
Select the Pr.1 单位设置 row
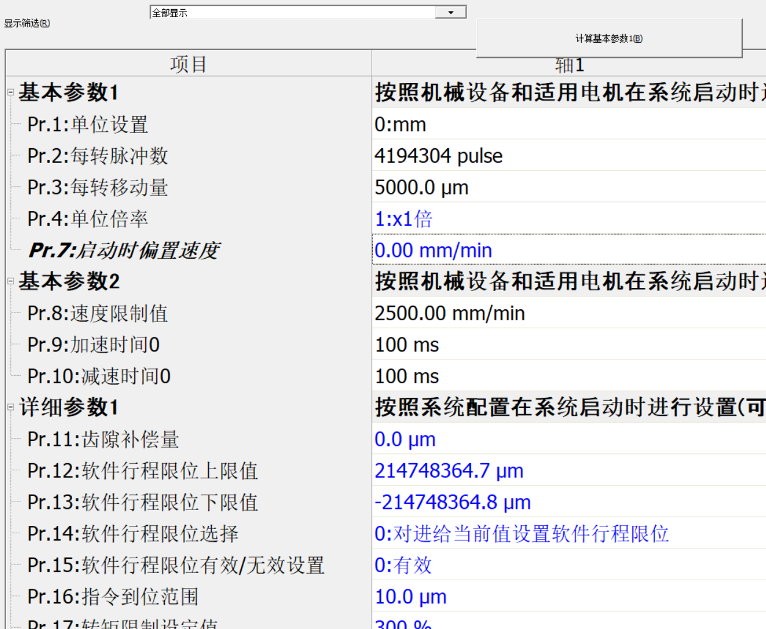88,124
